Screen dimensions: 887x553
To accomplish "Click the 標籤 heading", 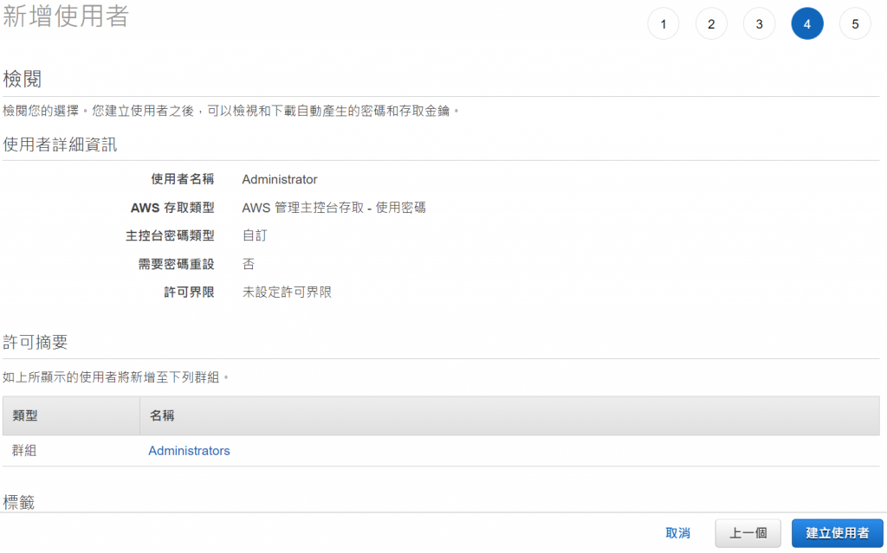I will 19,502.
